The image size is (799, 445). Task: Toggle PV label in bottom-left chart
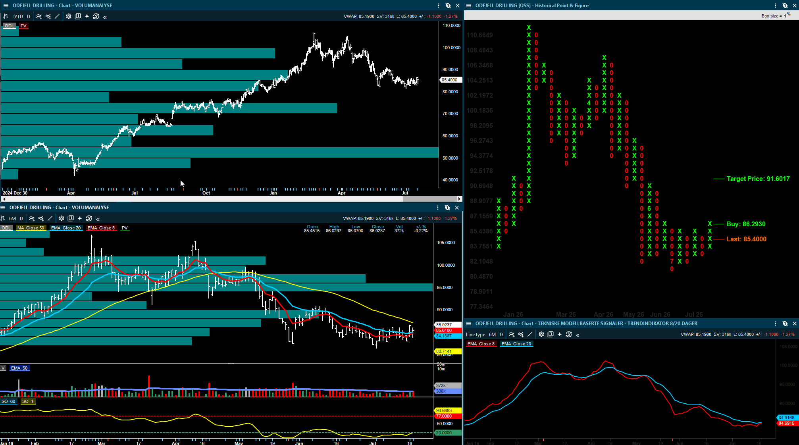[x=125, y=228]
